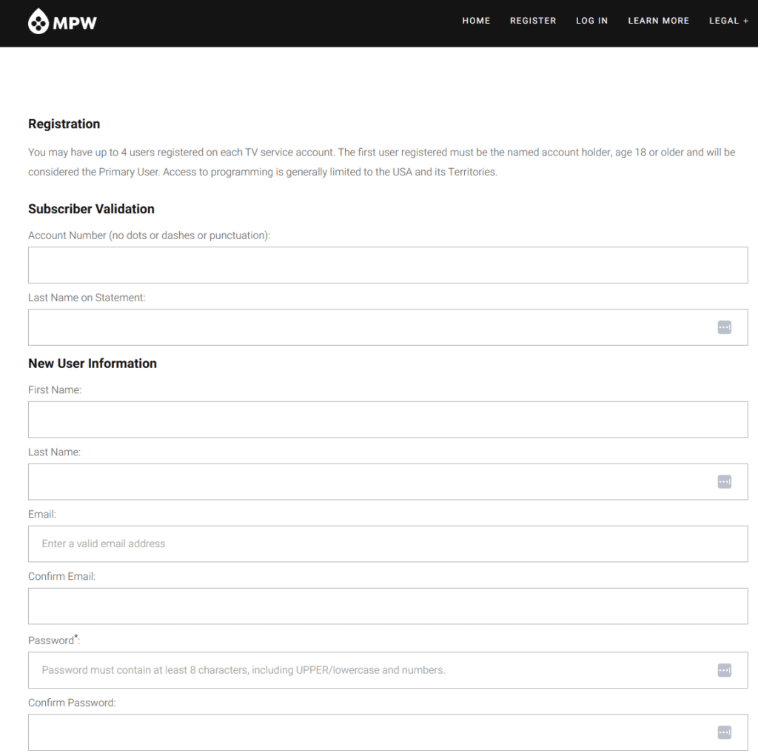Open the HOME menu item

(x=476, y=21)
